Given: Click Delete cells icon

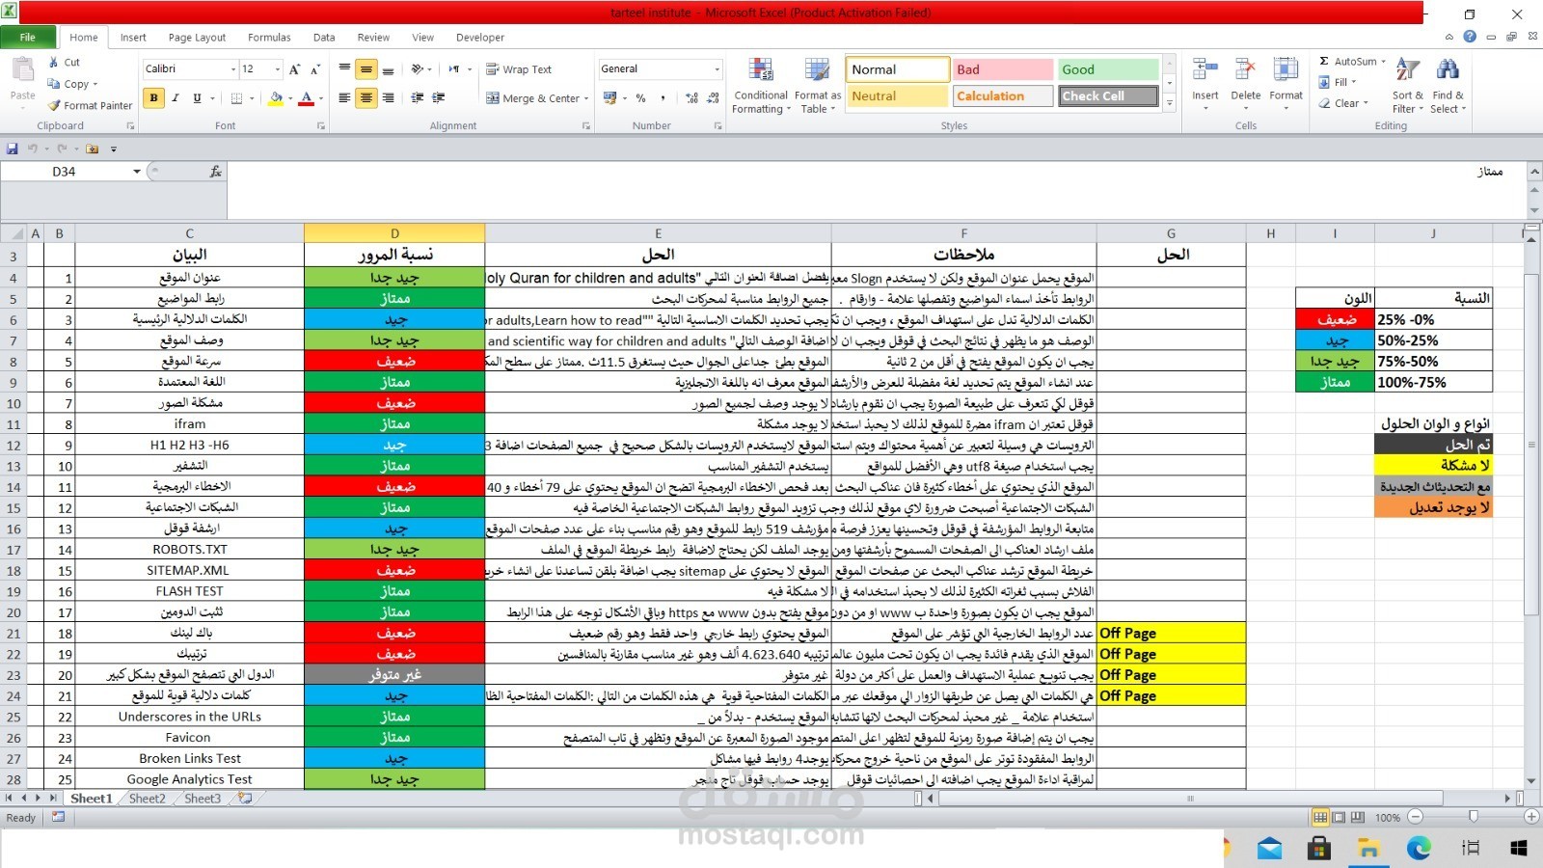Looking at the screenshot, I should 1245,70.
